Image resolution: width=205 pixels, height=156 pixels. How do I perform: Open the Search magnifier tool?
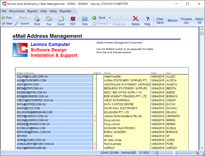click(x=17, y=23)
